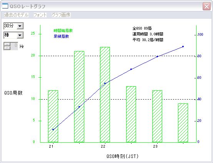Viewport: 213px width, 163px height.
Task: Click the window icon in title bar
Action: click(5, 6)
